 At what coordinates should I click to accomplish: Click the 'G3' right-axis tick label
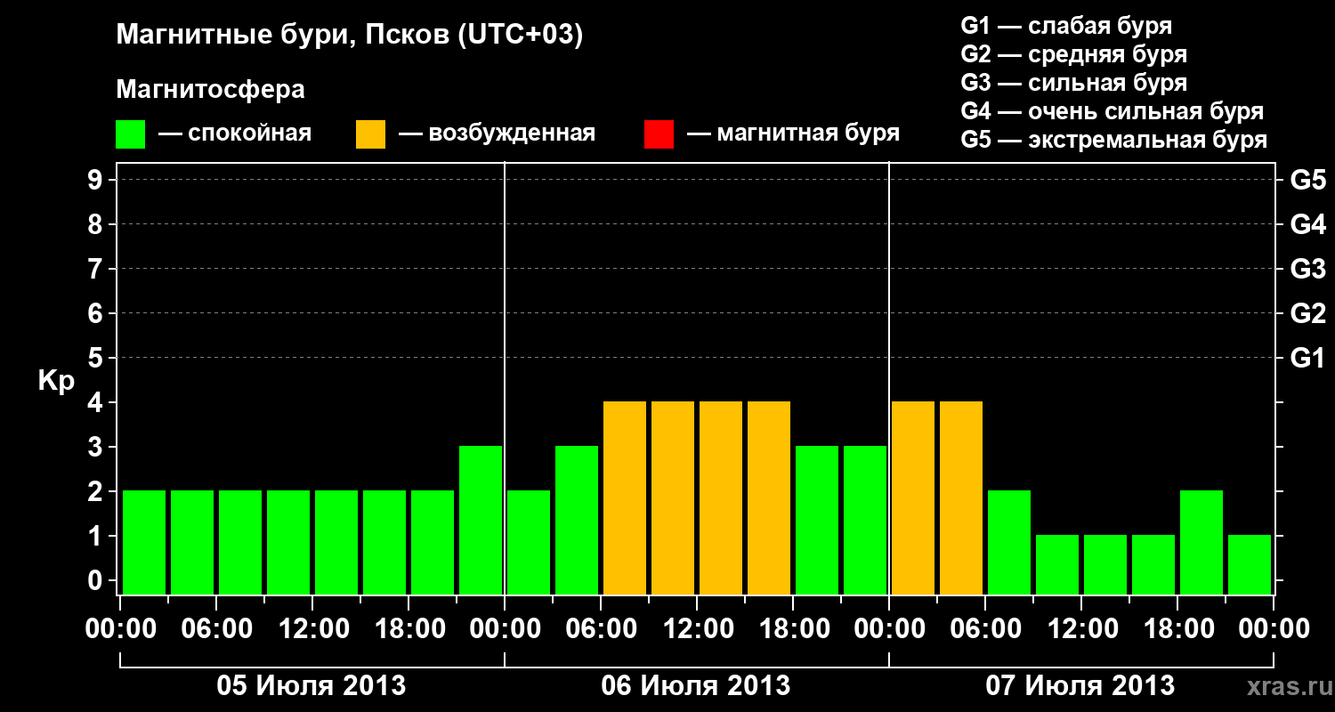pyautogui.click(x=1308, y=269)
